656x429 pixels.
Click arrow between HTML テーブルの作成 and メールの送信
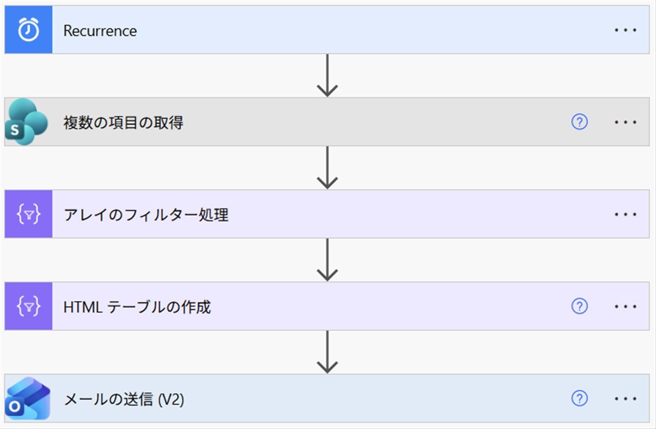[327, 352]
